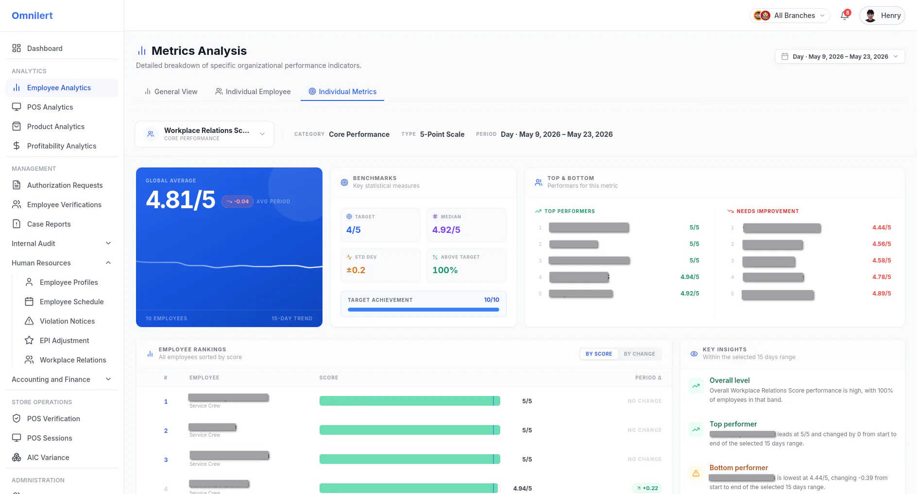Open AIC Variance link

point(62,457)
